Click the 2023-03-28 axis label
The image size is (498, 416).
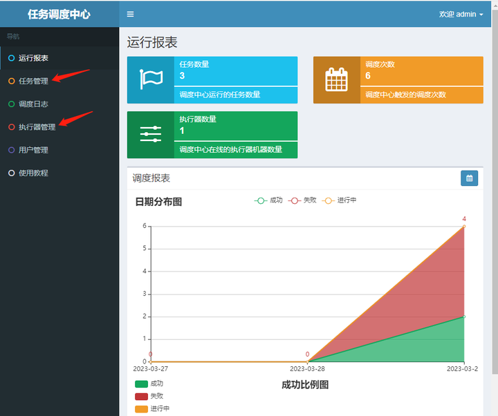click(307, 369)
